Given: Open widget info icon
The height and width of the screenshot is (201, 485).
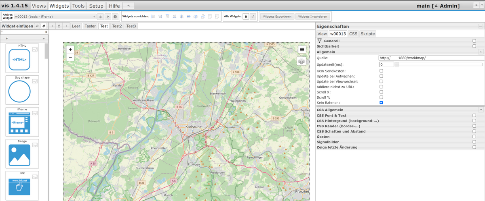Looking at the screenshot, I should tap(115, 17).
